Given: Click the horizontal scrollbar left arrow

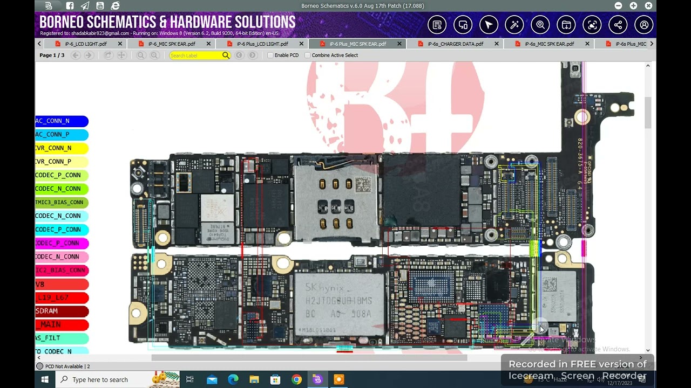Looking at the screenshot, I should tap(38, 358).
